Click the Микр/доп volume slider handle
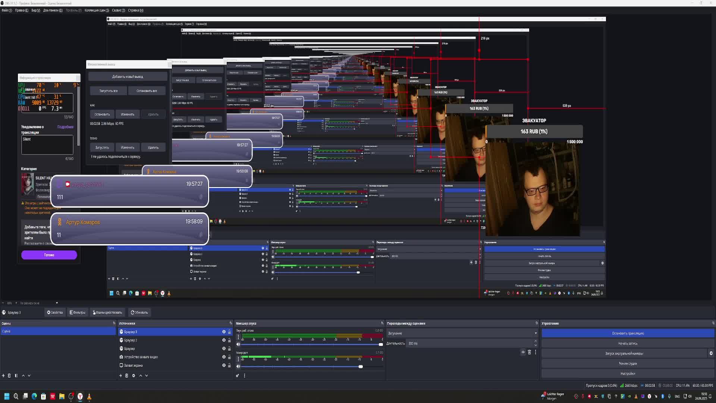 tap(361, 366)
